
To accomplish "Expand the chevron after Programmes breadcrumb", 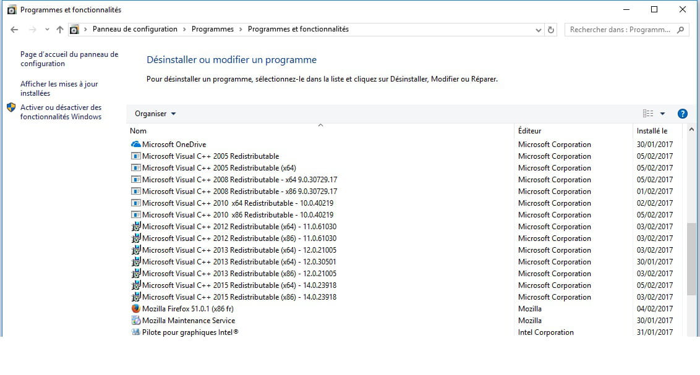I will [241, 30].
